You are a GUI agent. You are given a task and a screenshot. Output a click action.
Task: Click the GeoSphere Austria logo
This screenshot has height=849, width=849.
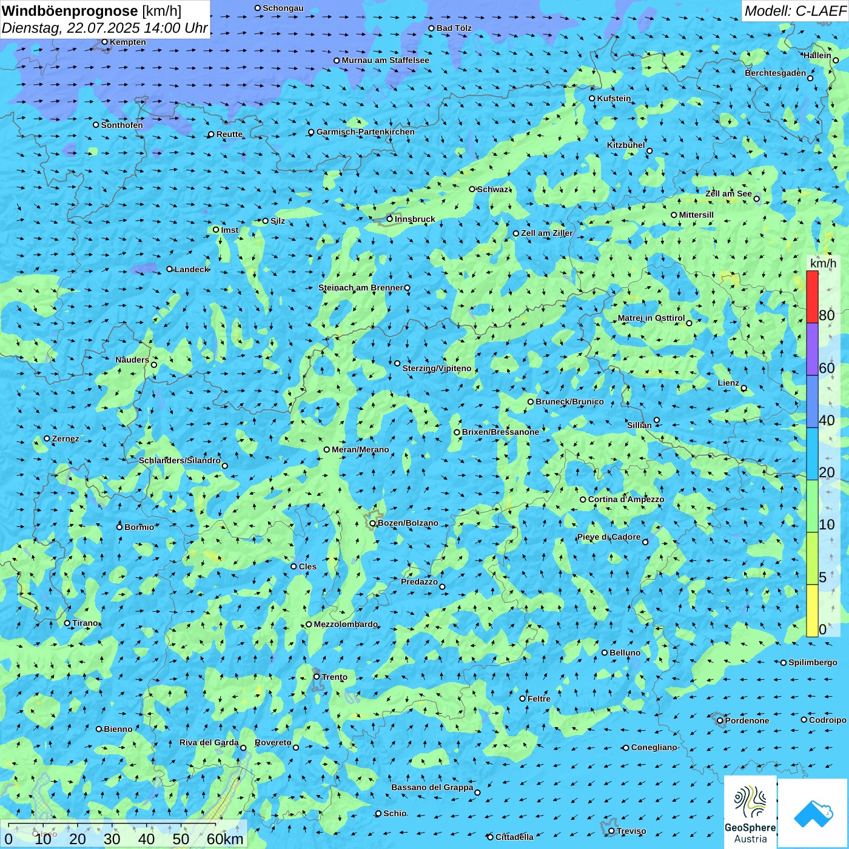tap(750, 813)
